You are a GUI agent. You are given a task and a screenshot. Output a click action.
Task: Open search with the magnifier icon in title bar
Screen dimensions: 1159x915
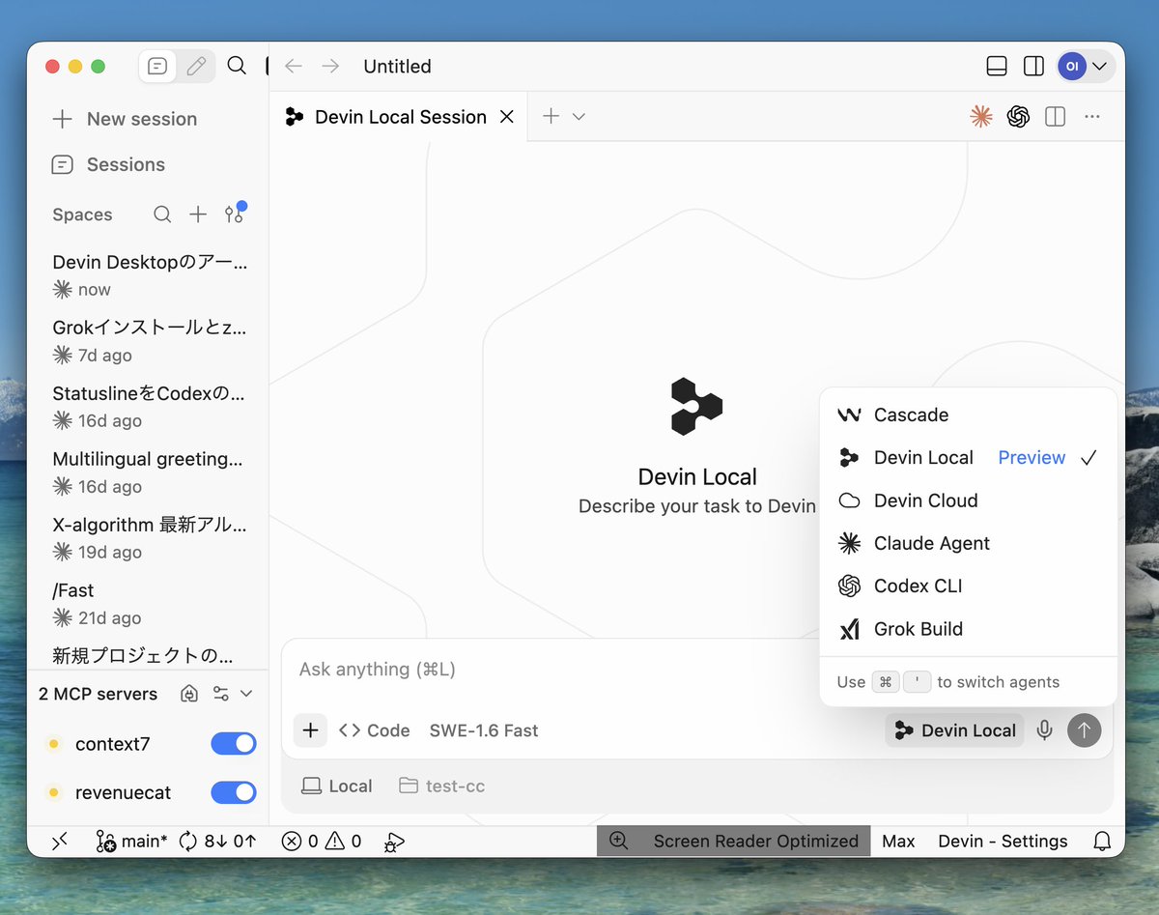(237, 66)
